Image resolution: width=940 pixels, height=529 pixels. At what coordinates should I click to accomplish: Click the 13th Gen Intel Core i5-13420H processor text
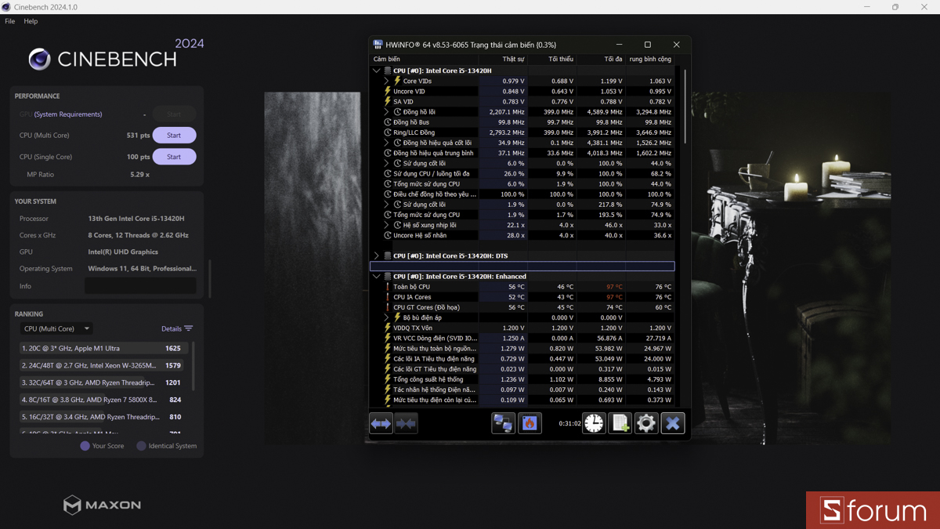[x=136, y=219]
